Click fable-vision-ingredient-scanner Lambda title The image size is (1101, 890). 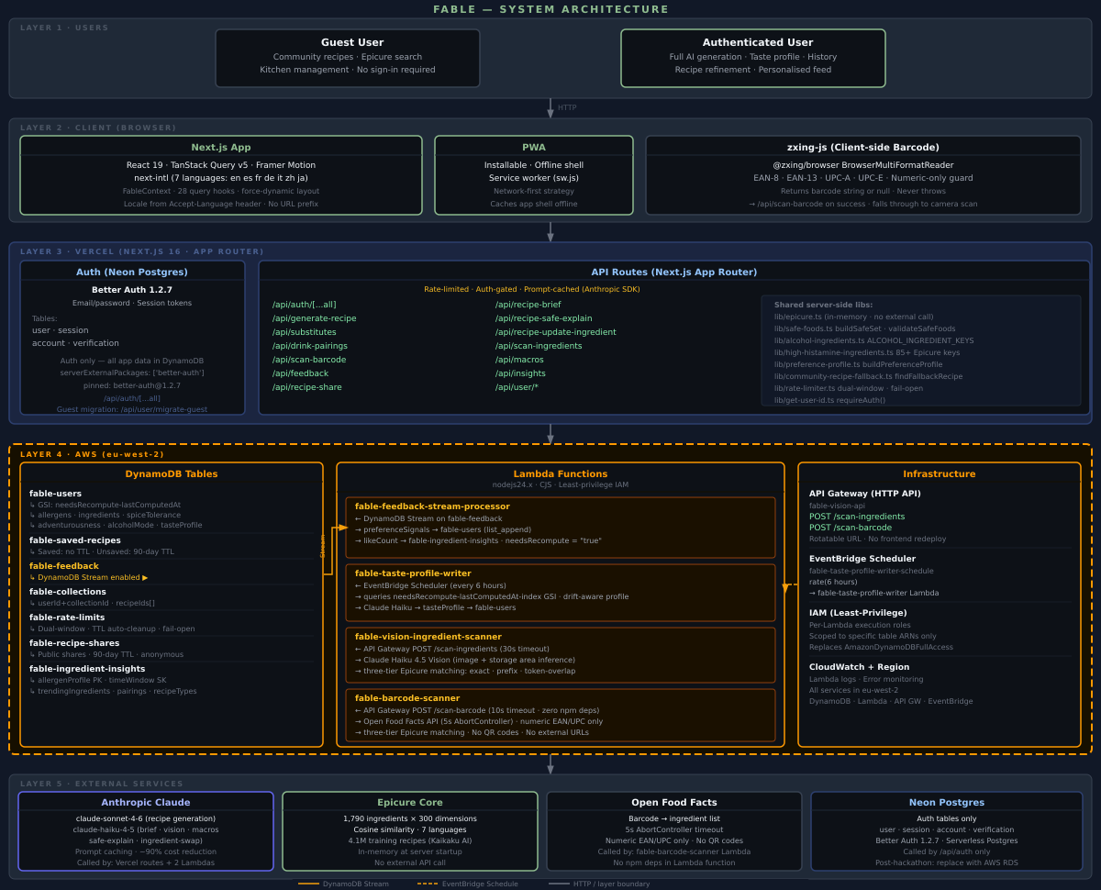[428, 637]
